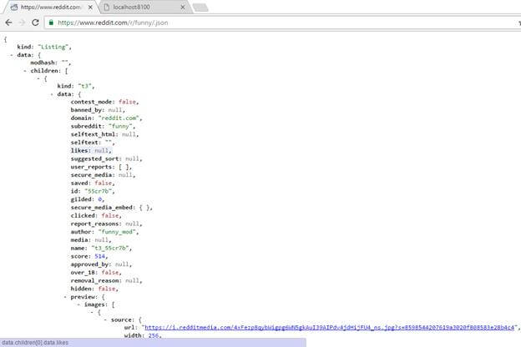
Task: Click the width 256 line
Action: (x=143, y=335)
